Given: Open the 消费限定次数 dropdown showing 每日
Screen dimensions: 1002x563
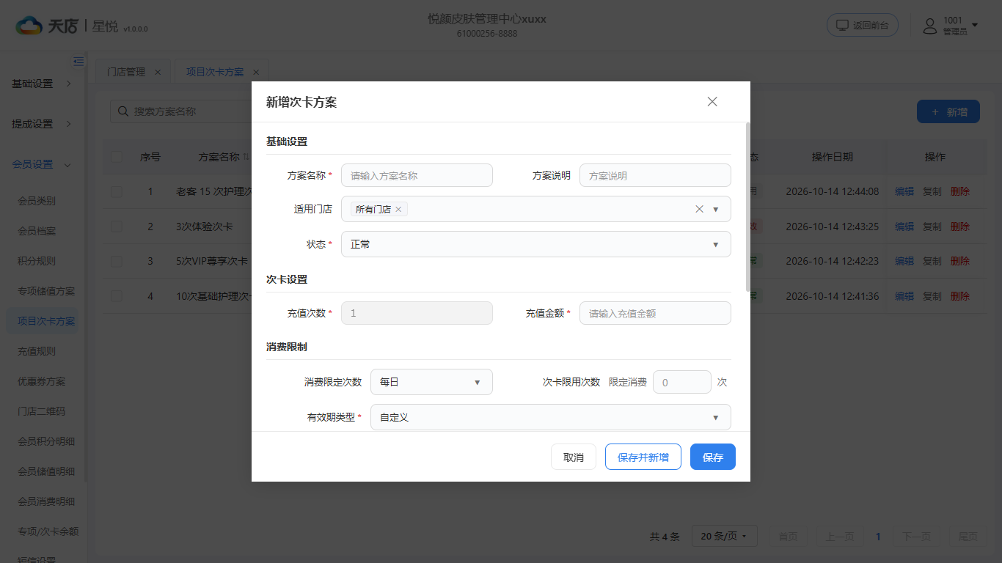Looking at the screenshot, I should coord(431,382).
